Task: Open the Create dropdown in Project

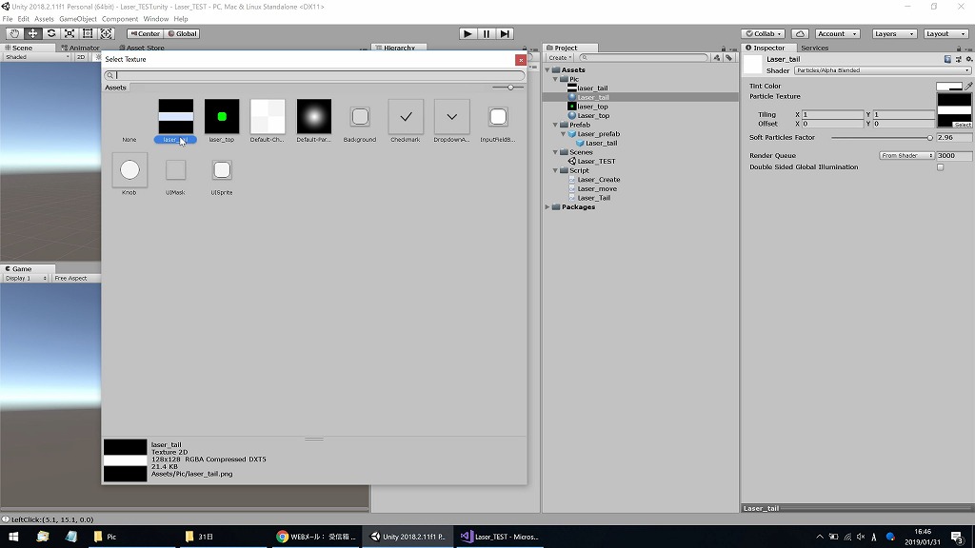Action: coord(560,58)
